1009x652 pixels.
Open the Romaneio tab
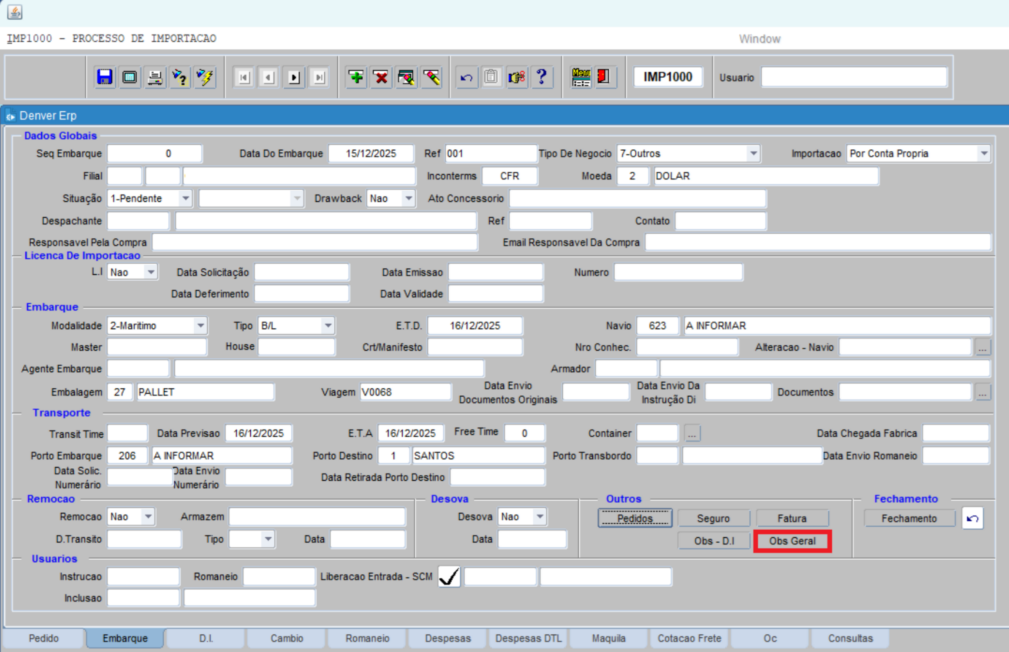(367, 638)
